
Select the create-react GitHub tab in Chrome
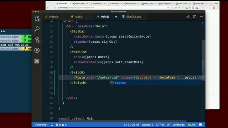tap(200, 4)
